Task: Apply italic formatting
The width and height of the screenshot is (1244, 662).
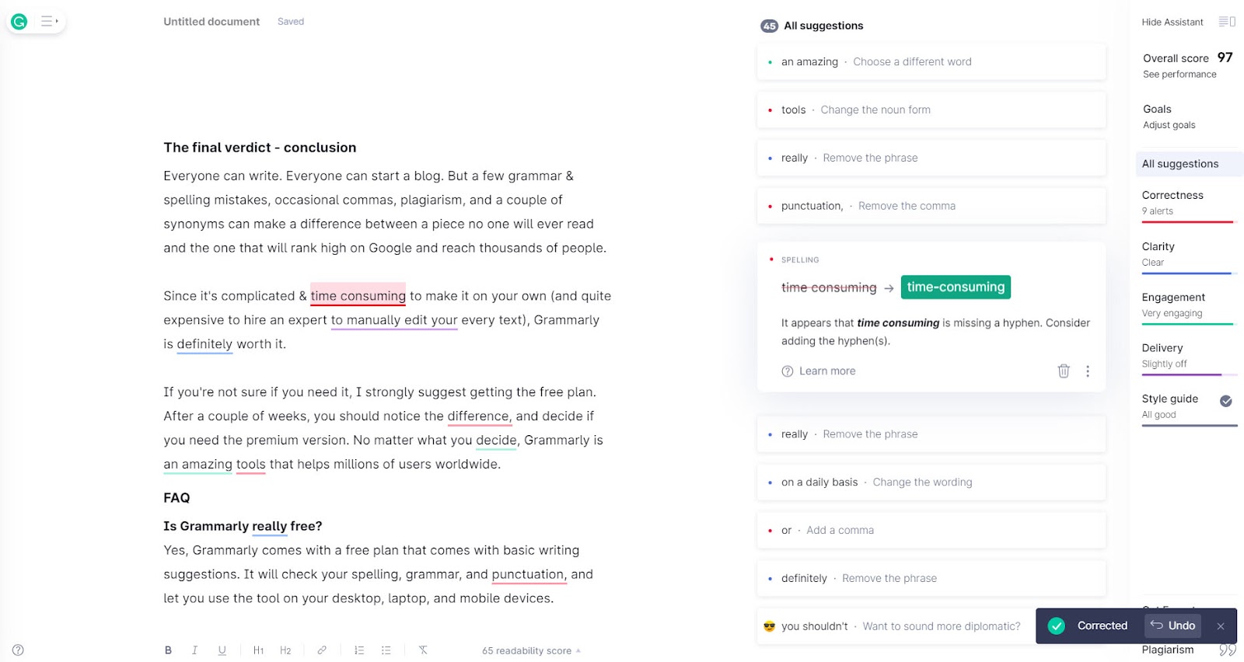Action: coord(194,650)
